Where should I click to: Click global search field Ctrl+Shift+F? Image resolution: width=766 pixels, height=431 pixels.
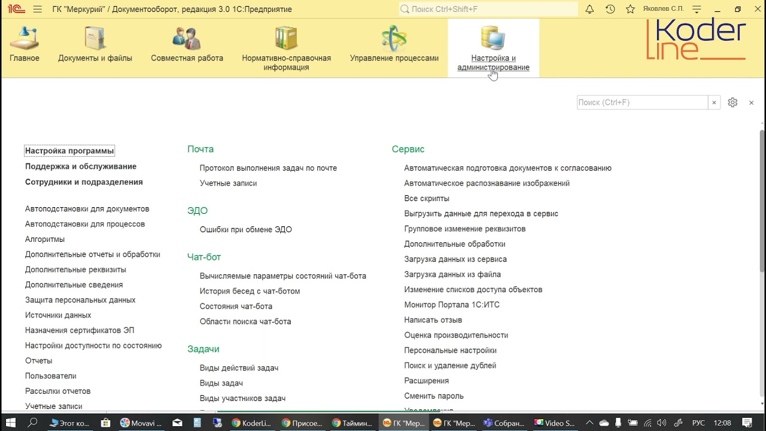pos(488,9)
